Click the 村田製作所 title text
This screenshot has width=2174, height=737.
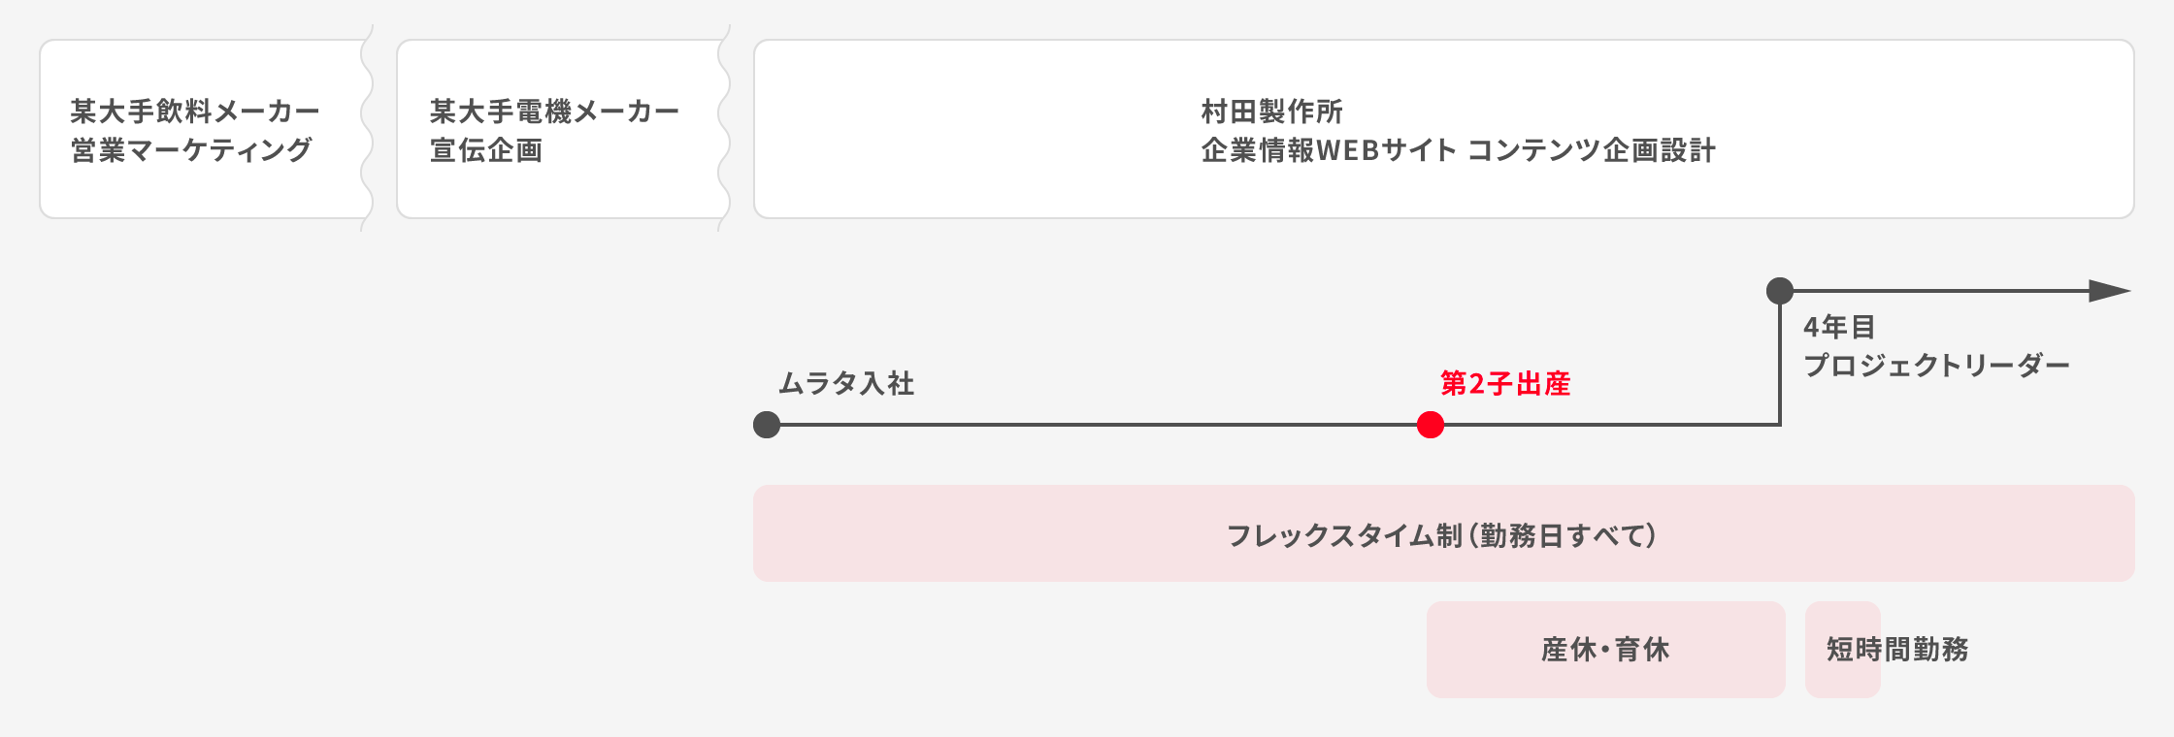1271,112
